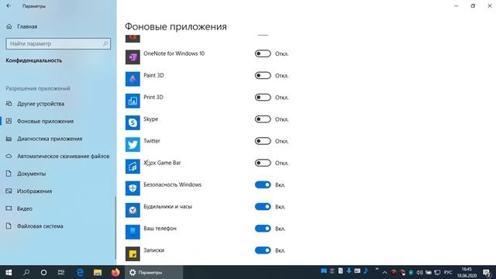Click the Xbox Game Bar app icon
The height and width of the screenshot is (279, 496).
point(133,167)
